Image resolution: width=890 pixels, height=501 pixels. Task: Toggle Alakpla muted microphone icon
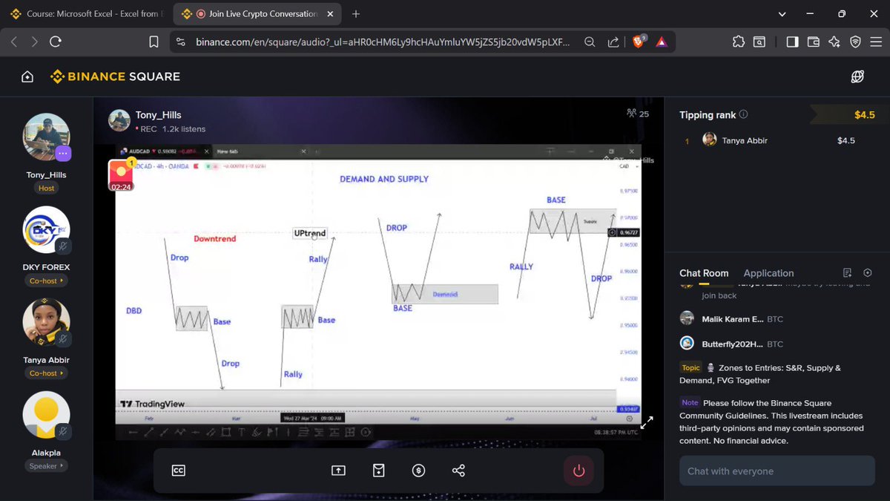[x=62, y=431]
